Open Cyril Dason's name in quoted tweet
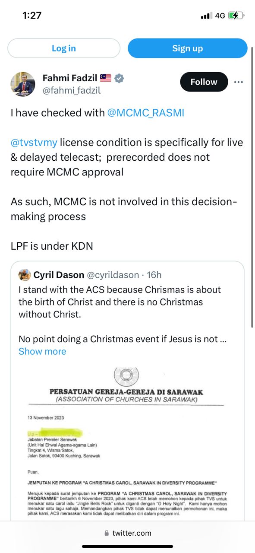This screenshot has width=255, height=553. [59, 275]
